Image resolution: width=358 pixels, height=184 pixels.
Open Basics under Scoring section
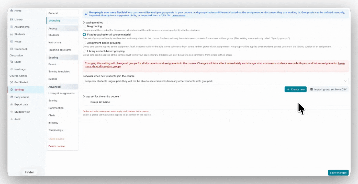[52, 64]
